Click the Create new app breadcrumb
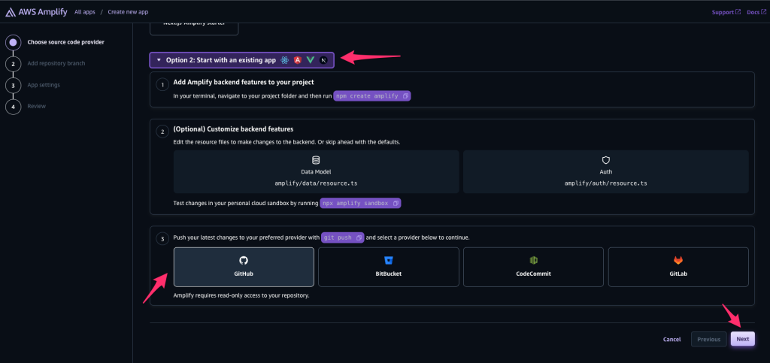Screen dimensions: 770x363 tap(128, 12)
